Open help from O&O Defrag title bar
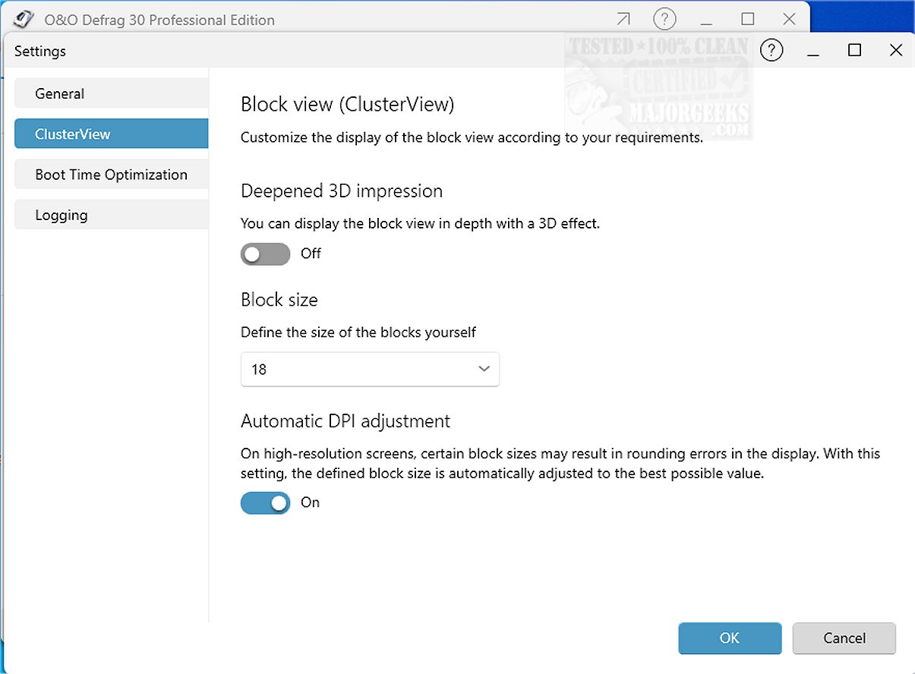This screenshot has width=915, height=674. click(664, 19)
